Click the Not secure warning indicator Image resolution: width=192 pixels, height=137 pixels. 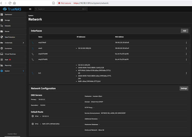tap(65, 3)
